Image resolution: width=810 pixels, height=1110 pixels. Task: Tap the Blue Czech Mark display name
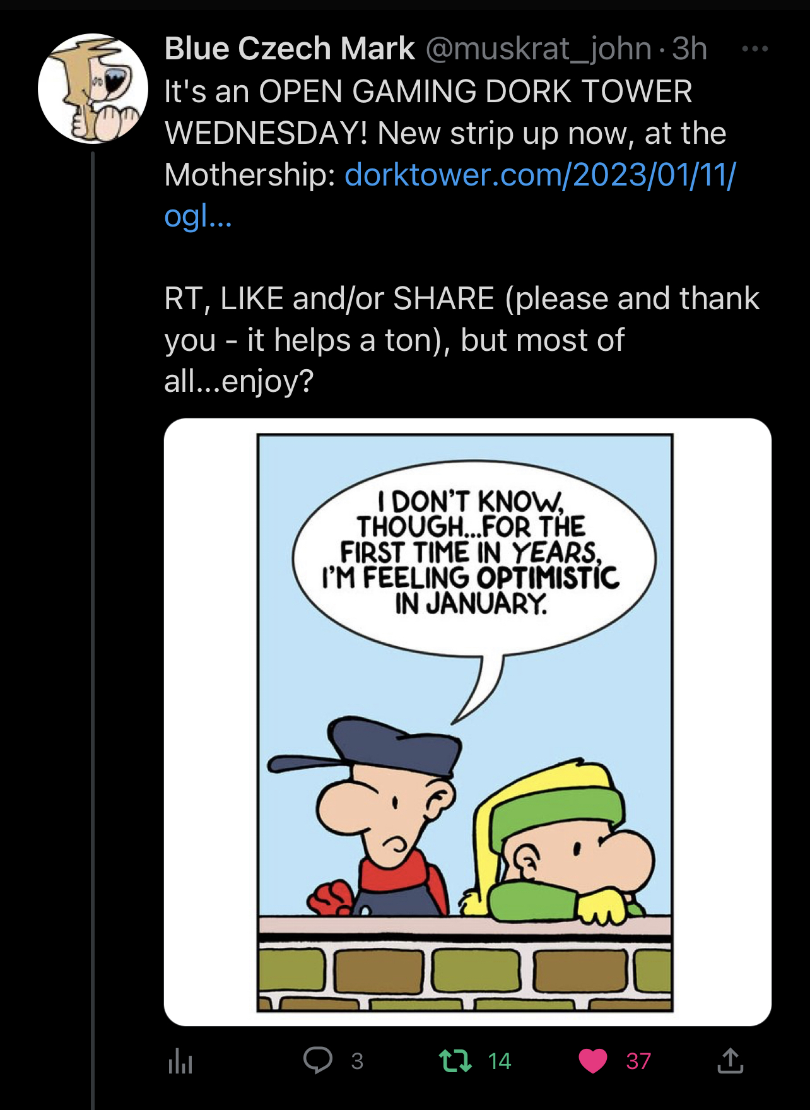tap(290, 49)
